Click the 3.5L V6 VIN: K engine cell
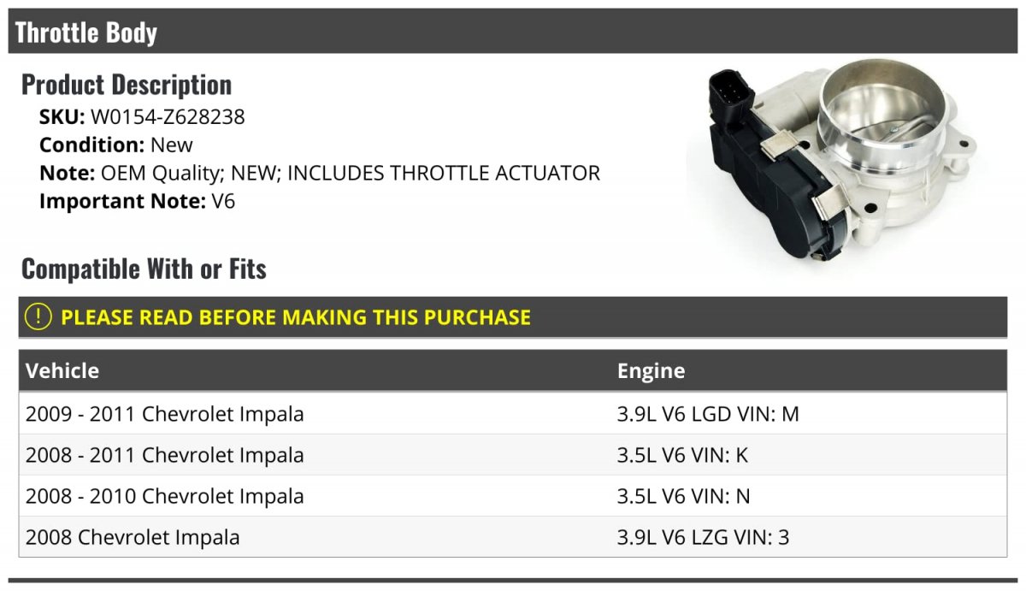1026x591 pixels. coord(682,455)
